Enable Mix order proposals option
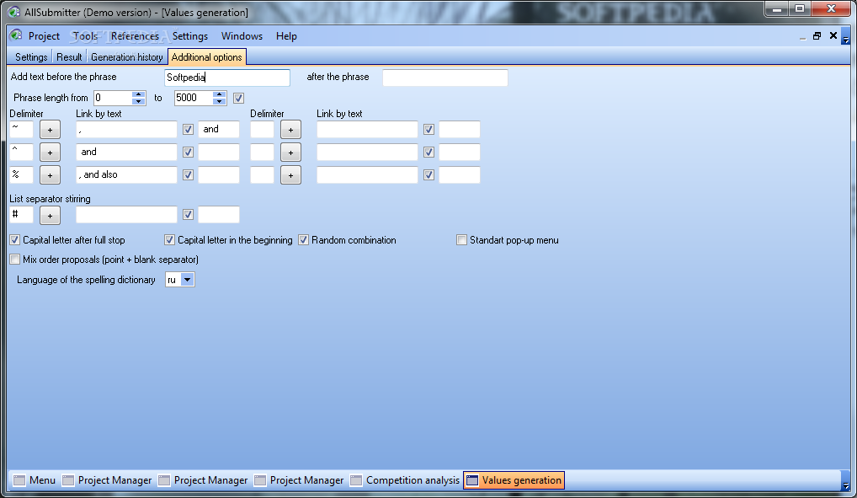The height and width of the screenshot is (498, 857). [15, 260]
